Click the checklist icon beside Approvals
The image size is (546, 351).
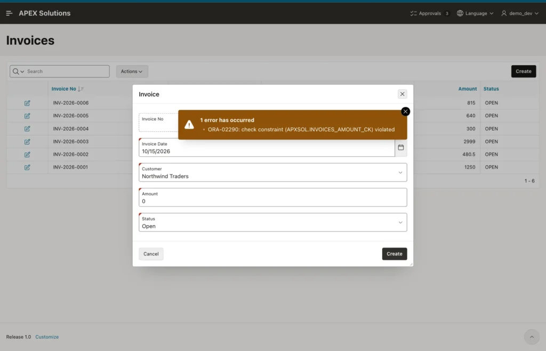click(413, 13)
